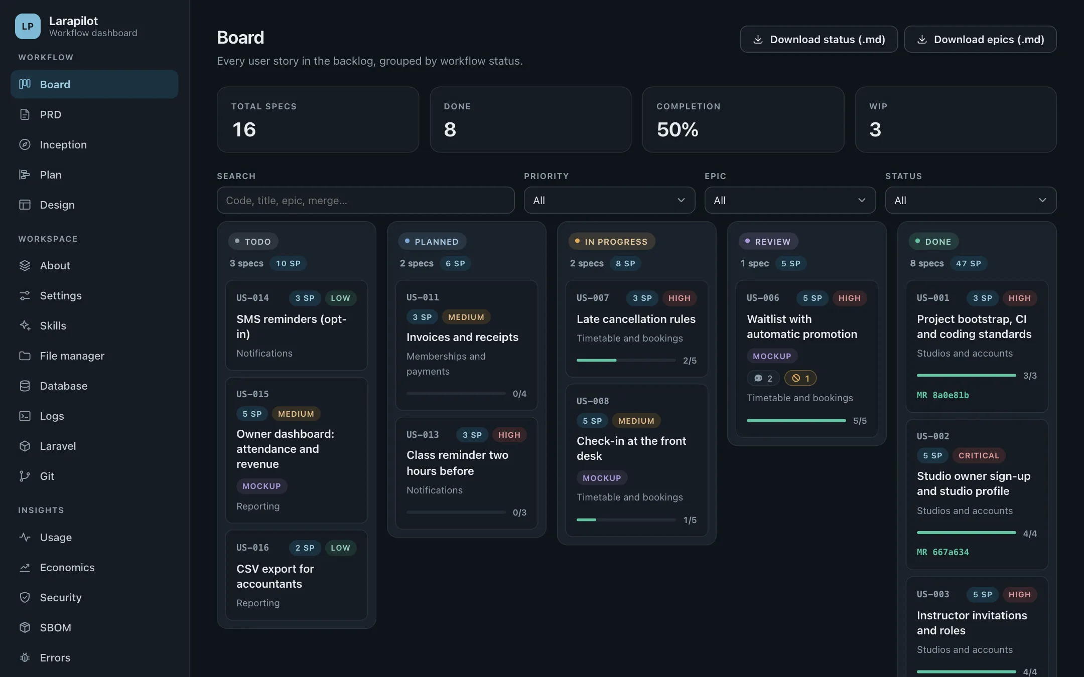Open the CSV export for accountants card

pos(296,575)
